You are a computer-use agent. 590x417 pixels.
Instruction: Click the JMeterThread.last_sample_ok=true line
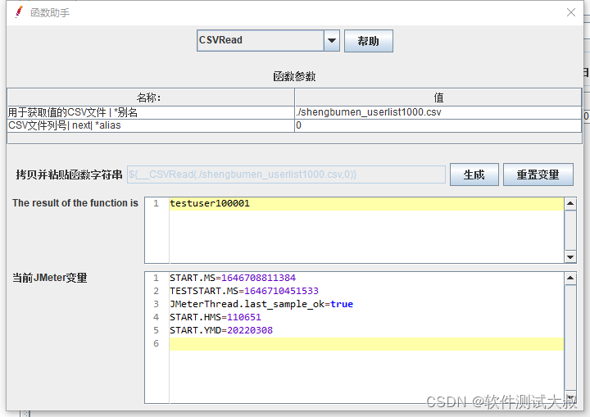coord(261,304)
